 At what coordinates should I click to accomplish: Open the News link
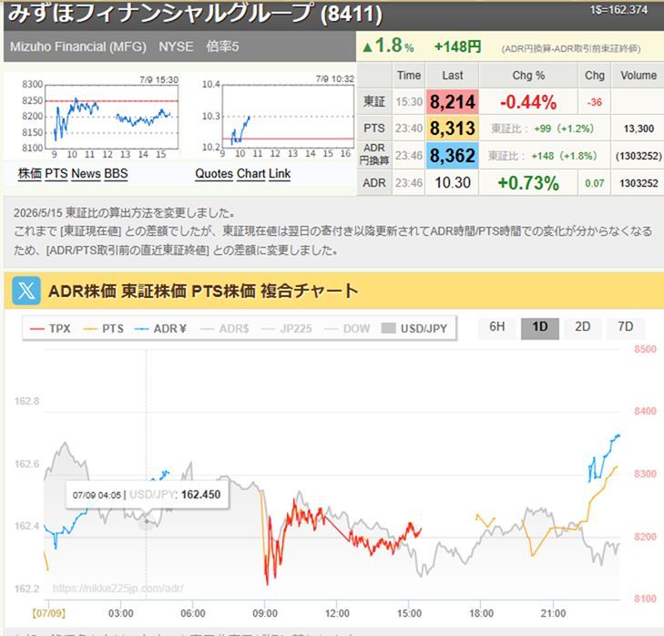tap(86, 174)
